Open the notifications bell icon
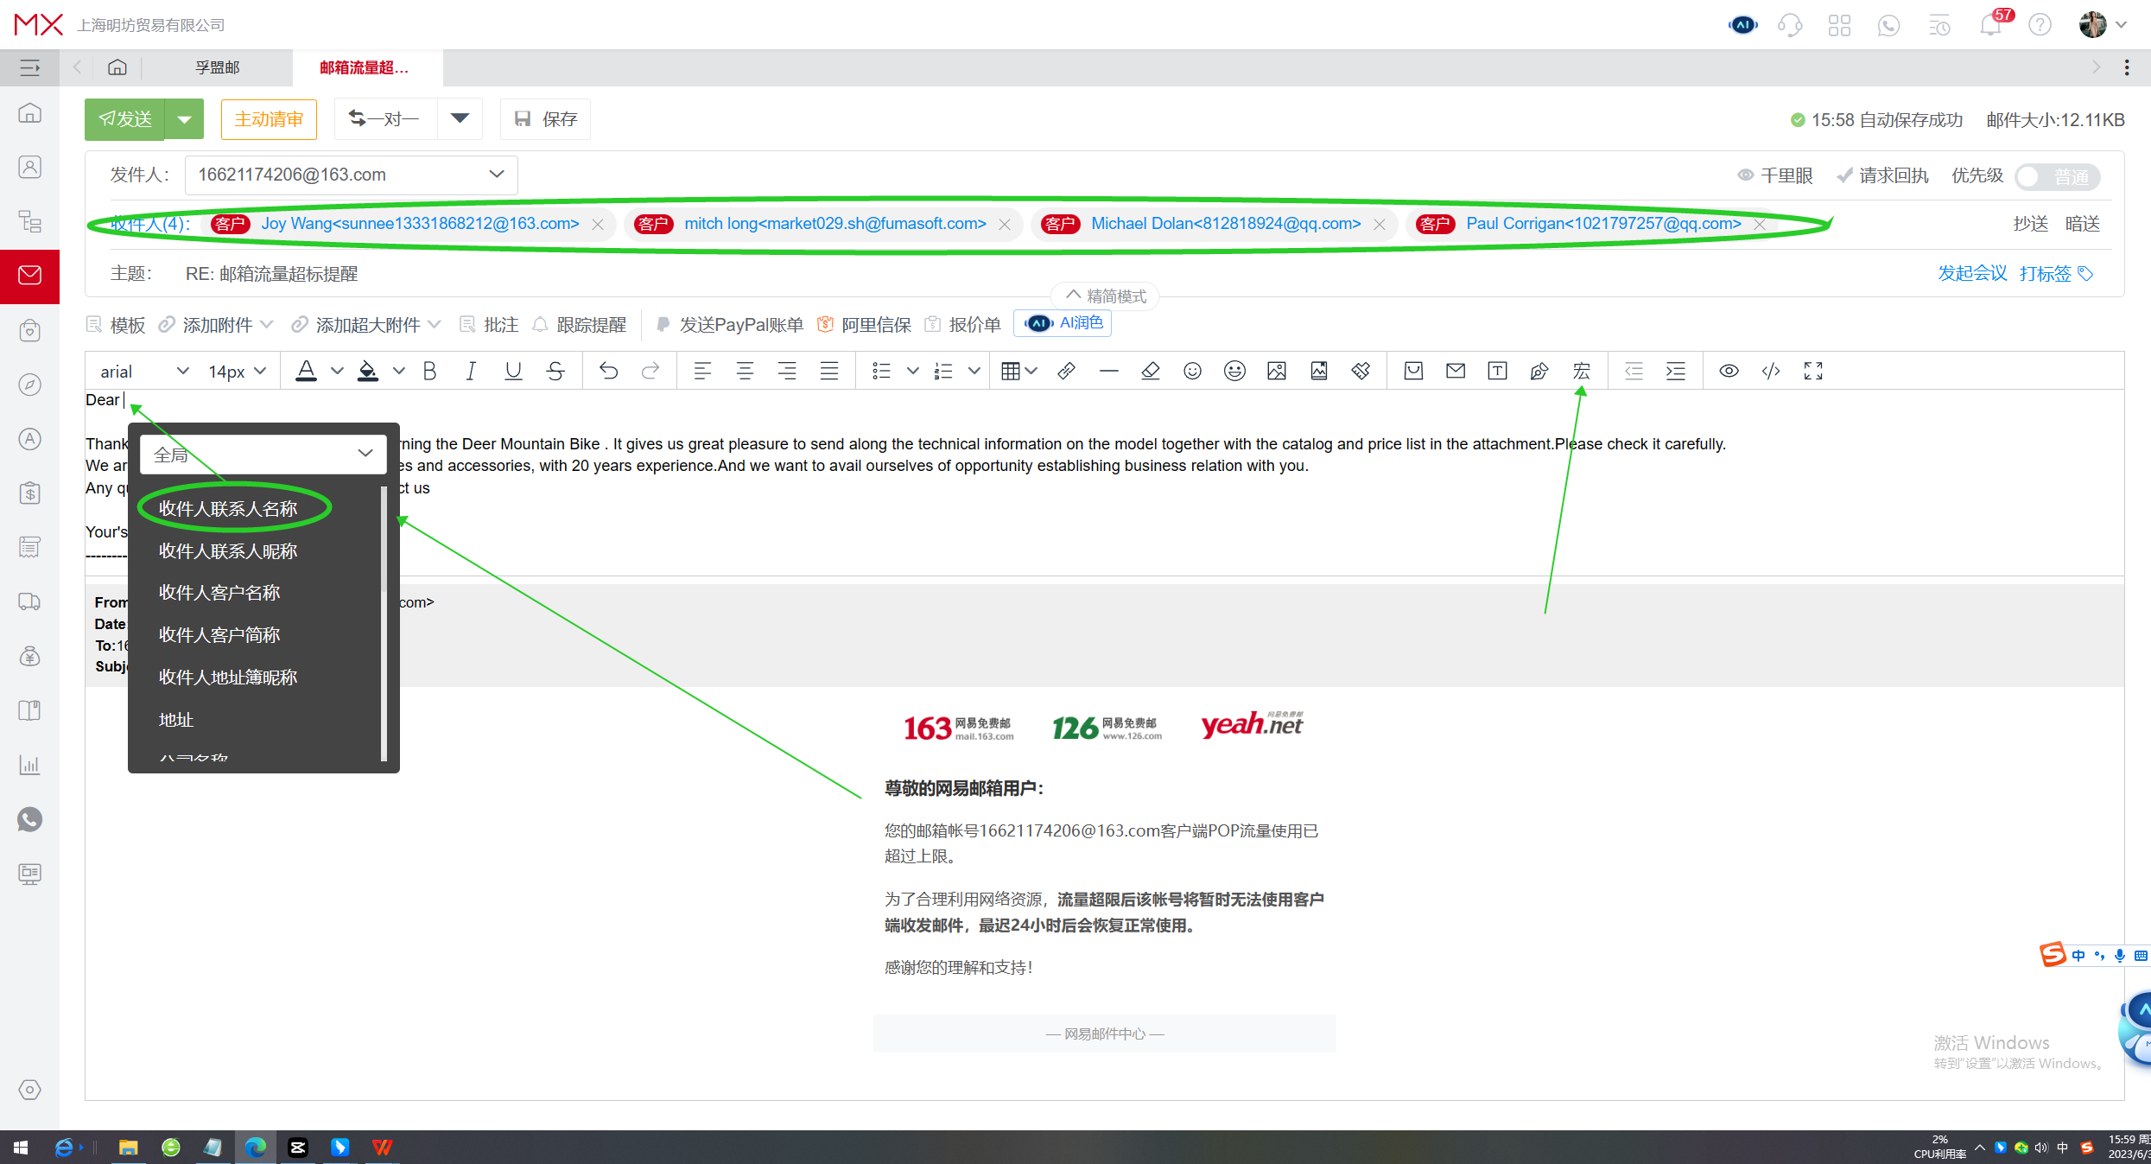 click(x=1990, y=25)
